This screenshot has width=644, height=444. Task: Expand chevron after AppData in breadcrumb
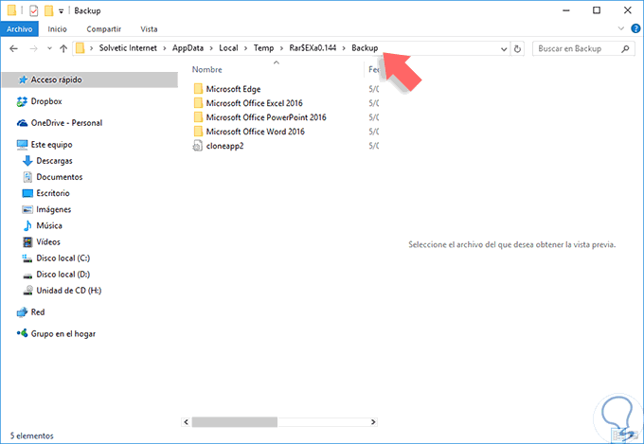tap(211, 48)
